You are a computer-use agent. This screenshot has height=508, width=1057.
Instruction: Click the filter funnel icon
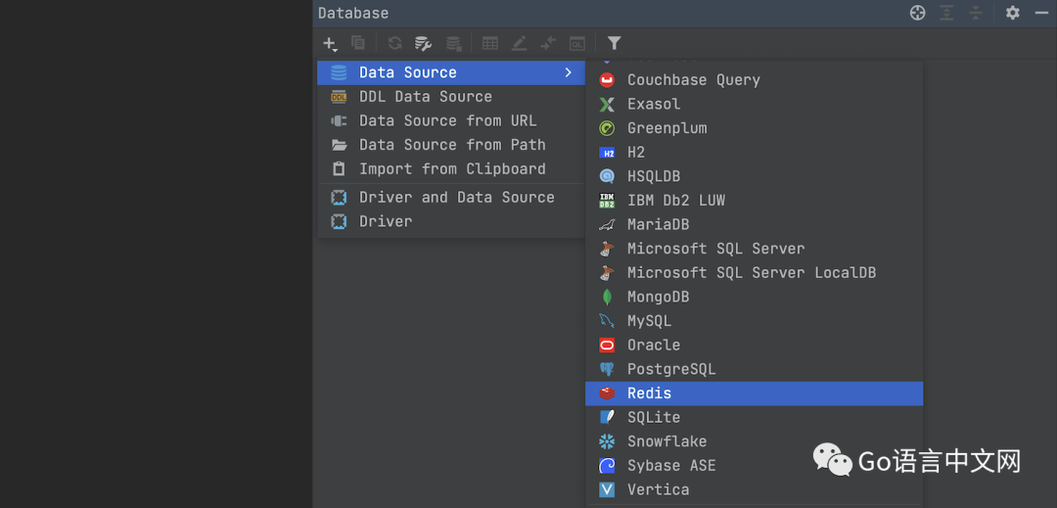pos(614,43)
